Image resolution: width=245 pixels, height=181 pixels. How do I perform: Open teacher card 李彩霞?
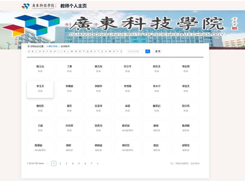click(186, 70)
